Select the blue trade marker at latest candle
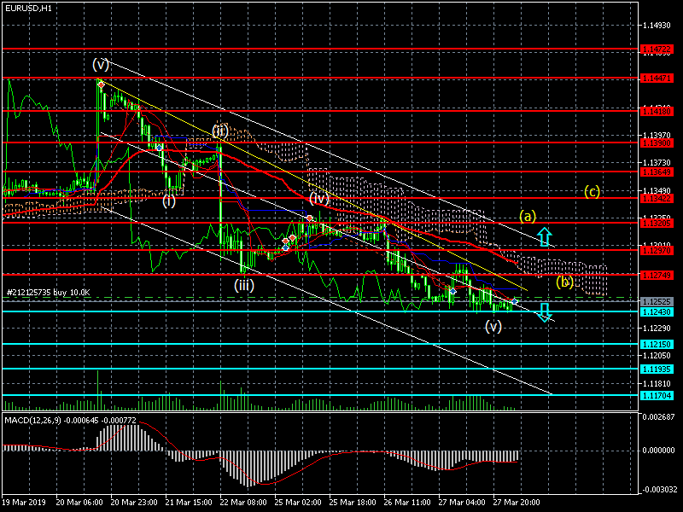The width and height of the screenshot is (683, 512). pyautogui.click(x=515, y=301)
